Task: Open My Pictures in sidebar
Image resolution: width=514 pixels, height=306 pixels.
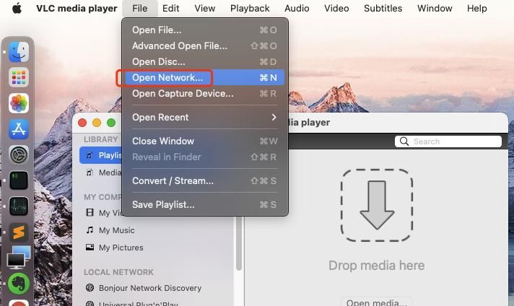Action: pyautogui.click(x=114, y=248)
